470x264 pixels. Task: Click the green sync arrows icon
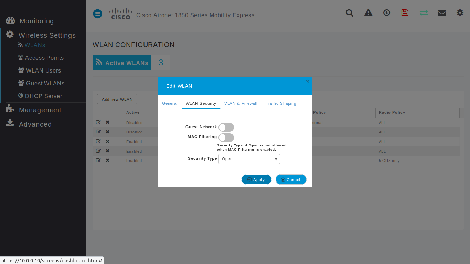click(x=423, y=13)
